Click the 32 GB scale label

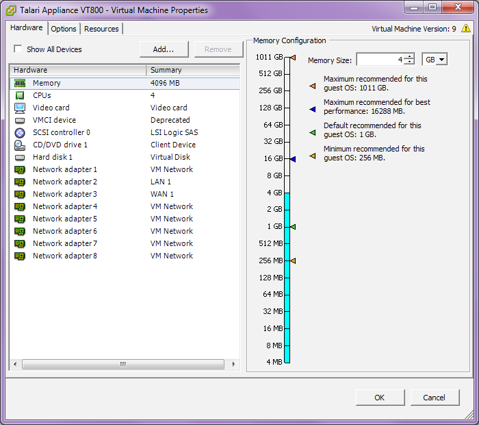273,141
